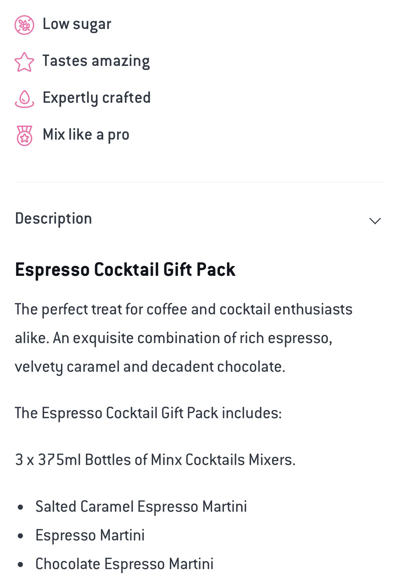The width and height of the screenshot is (399, 579).
Task: Click the plain Espresso Martini list item
Action: point(90,535)
